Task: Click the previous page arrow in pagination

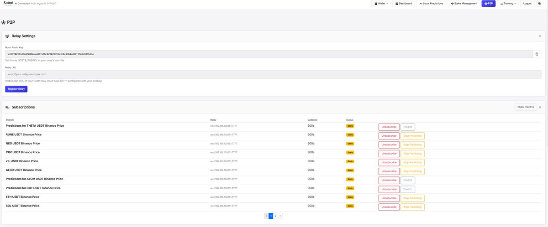Action: 266,216
